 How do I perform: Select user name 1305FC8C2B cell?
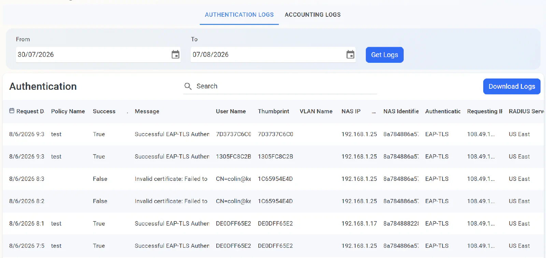233,156
